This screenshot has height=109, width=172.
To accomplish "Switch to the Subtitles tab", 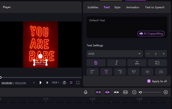I will tap(93, 7).
